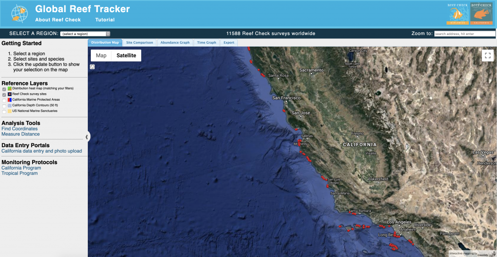Image resolution: width=497 pixels, height=257 pixels.
Task: Click the small globe icon under the Map button
Action: 93,67
